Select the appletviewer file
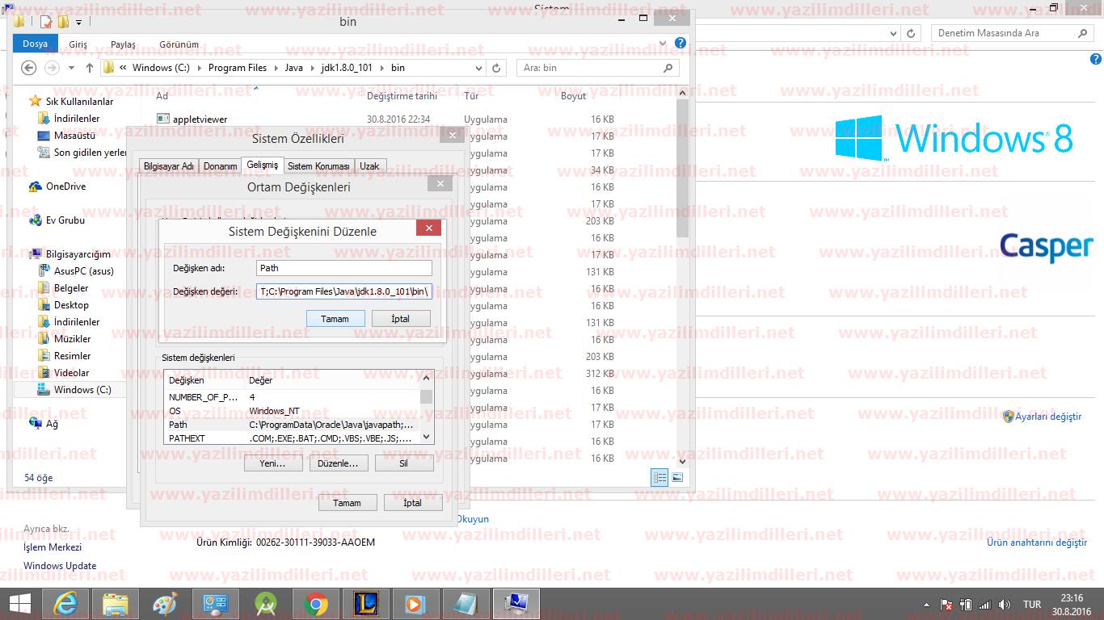1104x620 pixels. 200,119
